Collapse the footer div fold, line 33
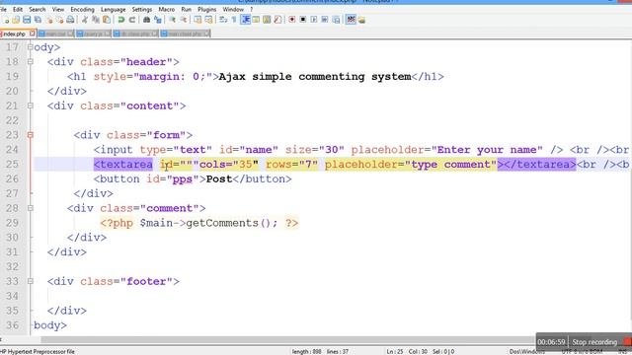The image size is (632, 355). click(31, 281)
